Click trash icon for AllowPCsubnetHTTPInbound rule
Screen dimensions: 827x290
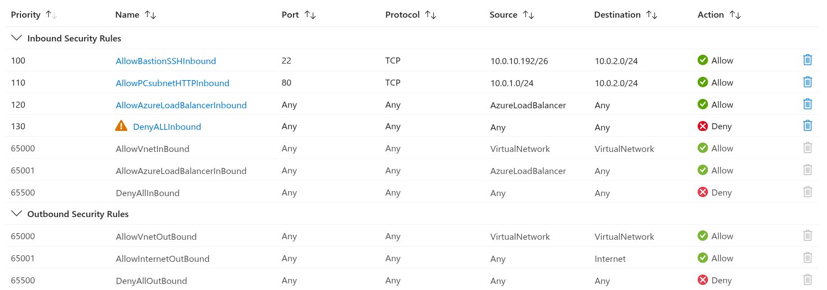click(807, 82)
